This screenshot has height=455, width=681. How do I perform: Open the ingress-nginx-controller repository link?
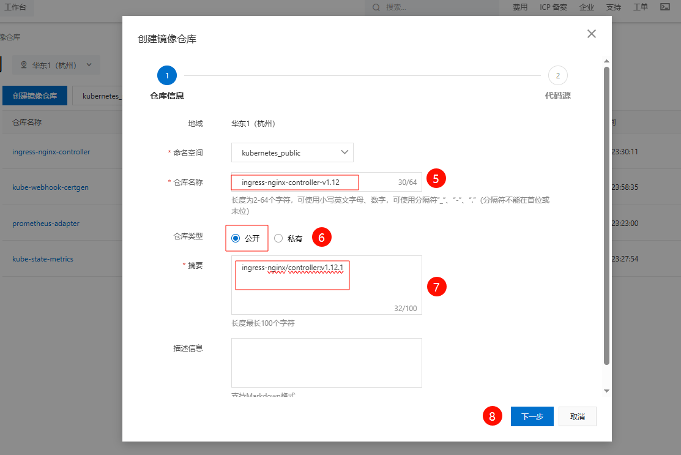coord(51,152)
